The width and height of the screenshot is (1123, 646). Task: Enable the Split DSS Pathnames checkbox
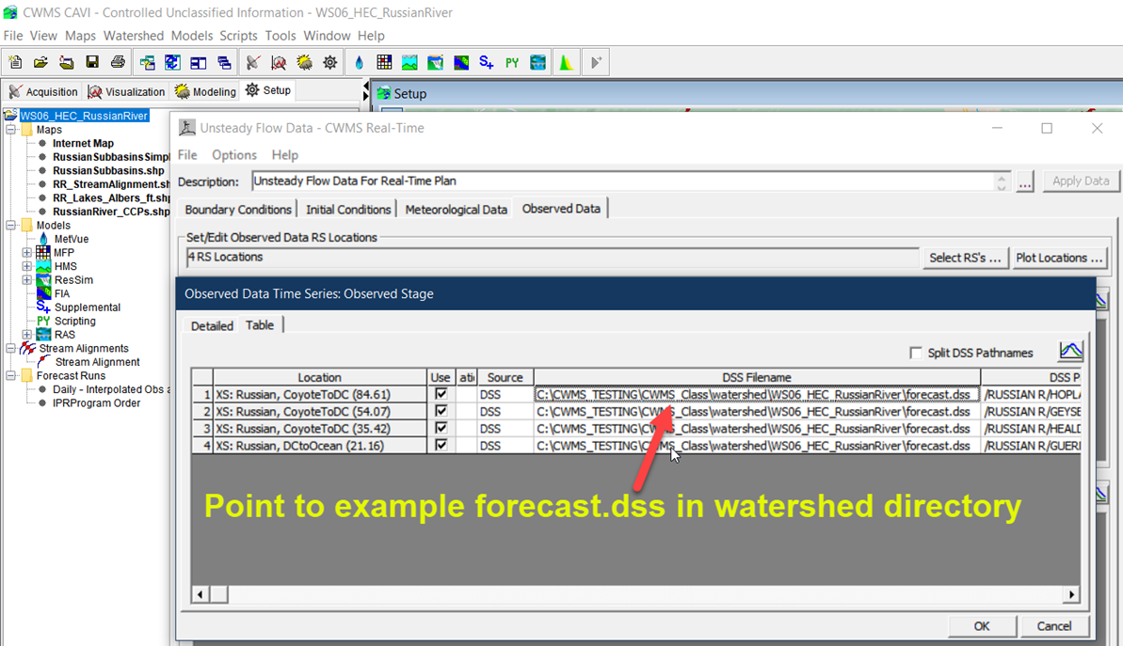[915, 353]
